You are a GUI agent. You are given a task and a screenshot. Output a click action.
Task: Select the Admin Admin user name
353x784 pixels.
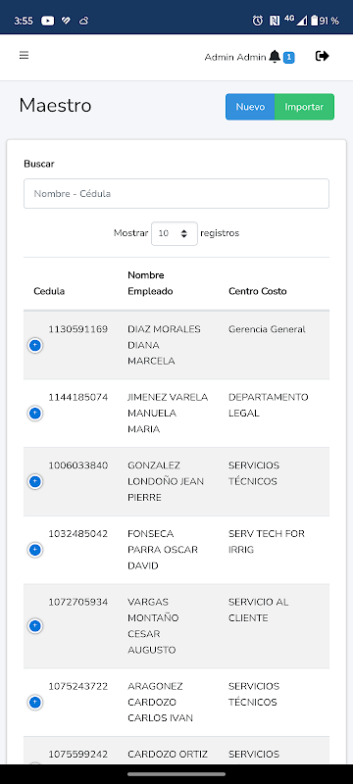235,58
